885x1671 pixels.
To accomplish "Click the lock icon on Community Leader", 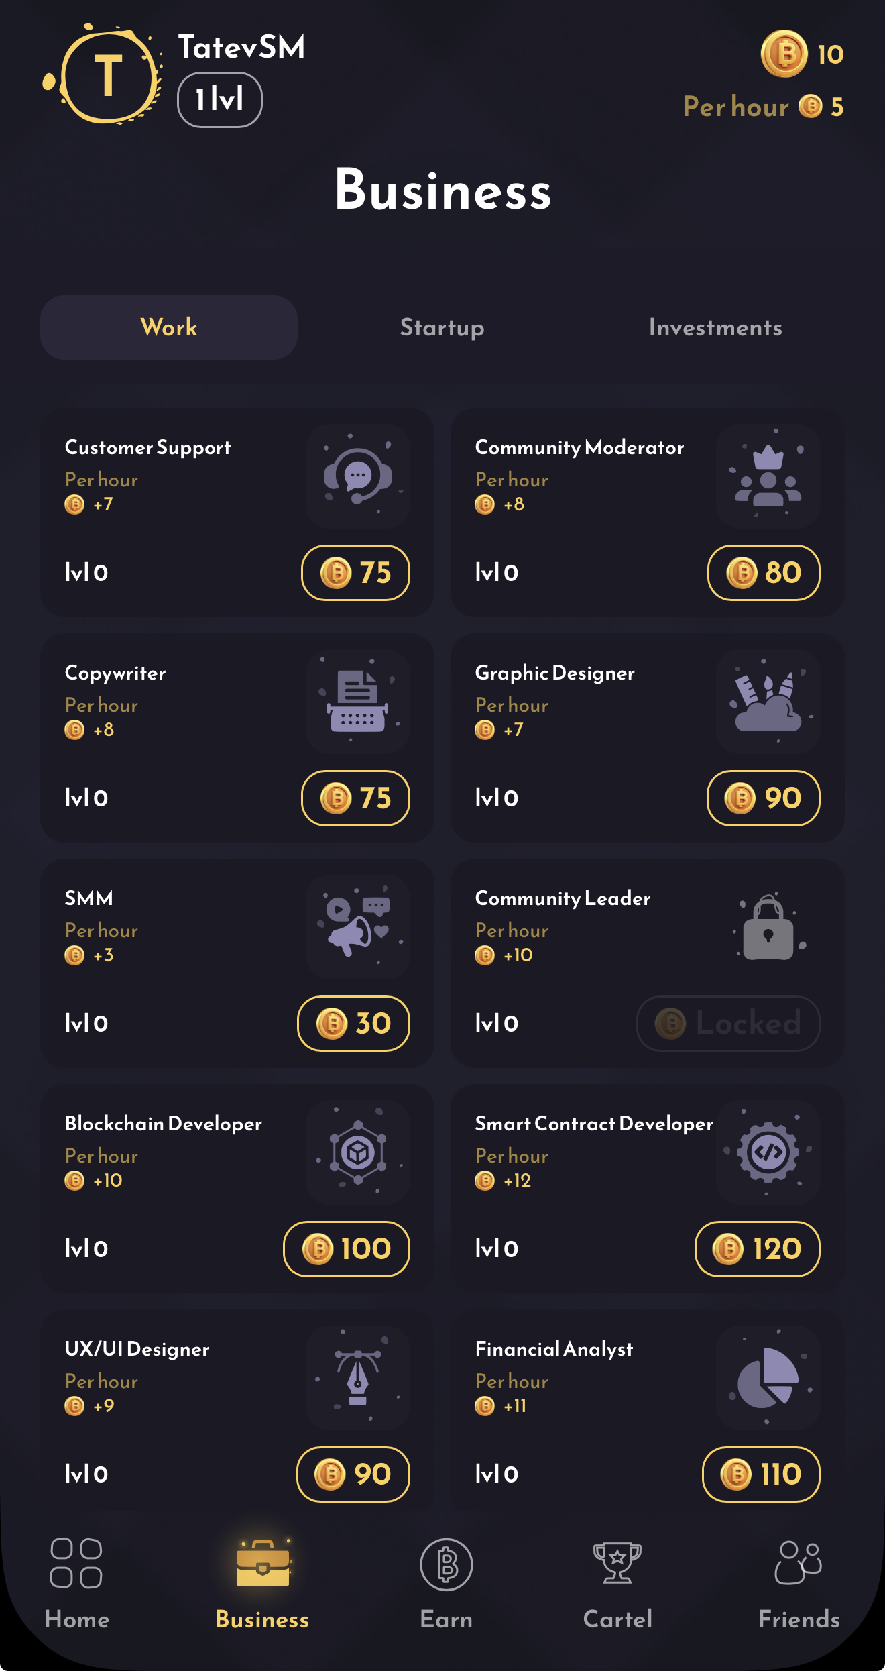I will tap(768, 925).
